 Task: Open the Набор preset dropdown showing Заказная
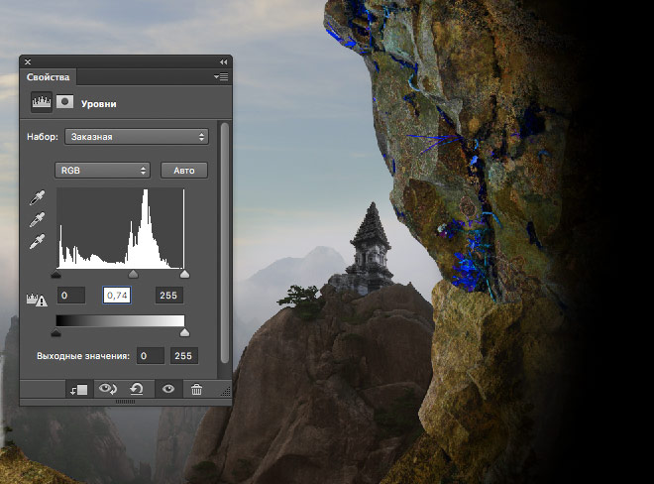point(137,137)
